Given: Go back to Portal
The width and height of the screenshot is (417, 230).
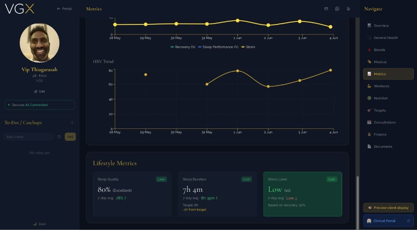Looking at the screenshot, I should pos(64,9).
